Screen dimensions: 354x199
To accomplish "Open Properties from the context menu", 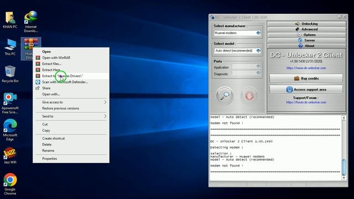I will (x=71, y=159).
